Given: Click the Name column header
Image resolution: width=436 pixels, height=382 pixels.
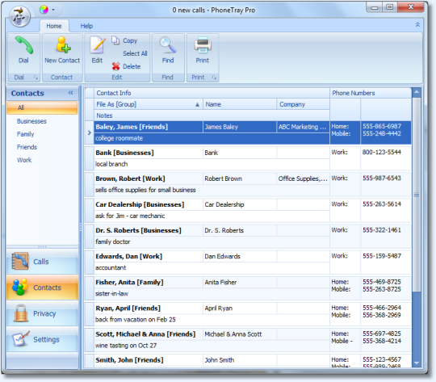Looking at the screenshot, I should click(x=240, y=104).
